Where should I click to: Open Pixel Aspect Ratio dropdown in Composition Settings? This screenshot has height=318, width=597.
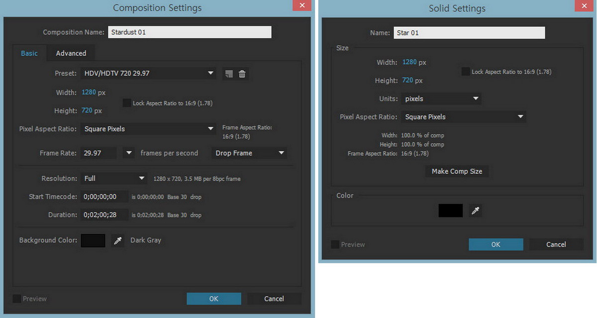(148, 129)
